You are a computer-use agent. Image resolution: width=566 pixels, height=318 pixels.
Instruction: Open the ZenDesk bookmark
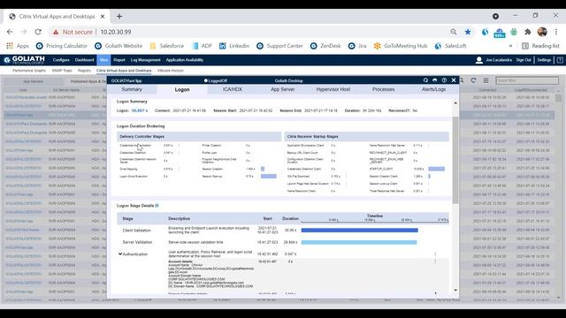(x=325, y=46)
